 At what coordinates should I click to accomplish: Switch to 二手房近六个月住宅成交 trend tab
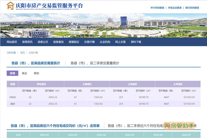(x=152, y=126)
